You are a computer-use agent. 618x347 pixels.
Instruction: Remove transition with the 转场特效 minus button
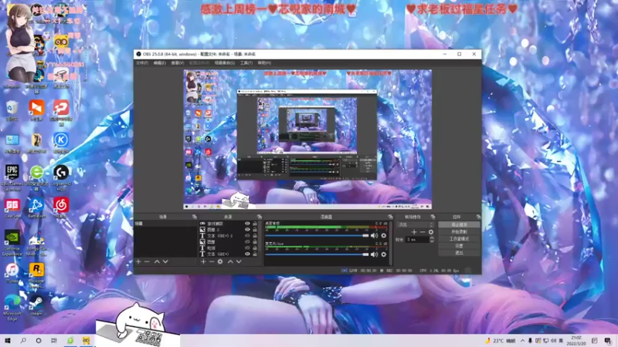pos(422,232)
